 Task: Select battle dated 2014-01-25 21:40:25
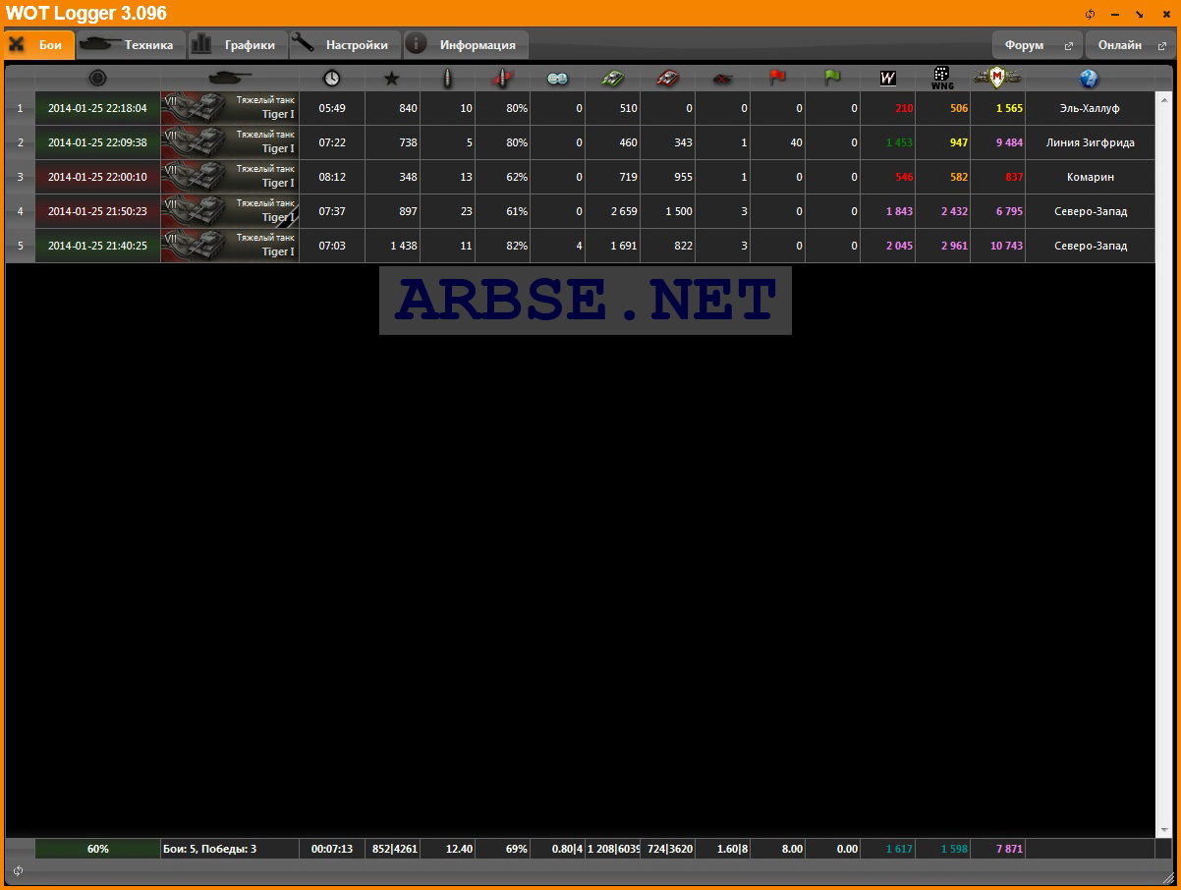[x=97, y=246]
